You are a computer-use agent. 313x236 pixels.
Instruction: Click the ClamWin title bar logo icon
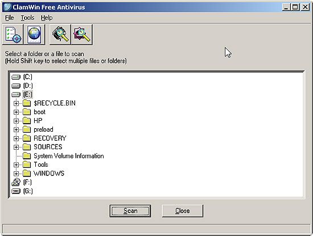point(7,7)
